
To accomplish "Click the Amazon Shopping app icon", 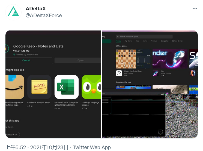I will tap(15, 87).
